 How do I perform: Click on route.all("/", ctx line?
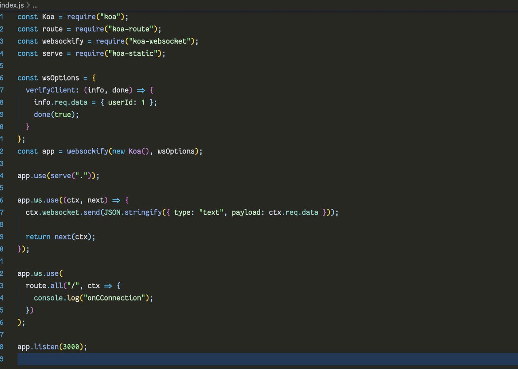click(x=73, y=286)
